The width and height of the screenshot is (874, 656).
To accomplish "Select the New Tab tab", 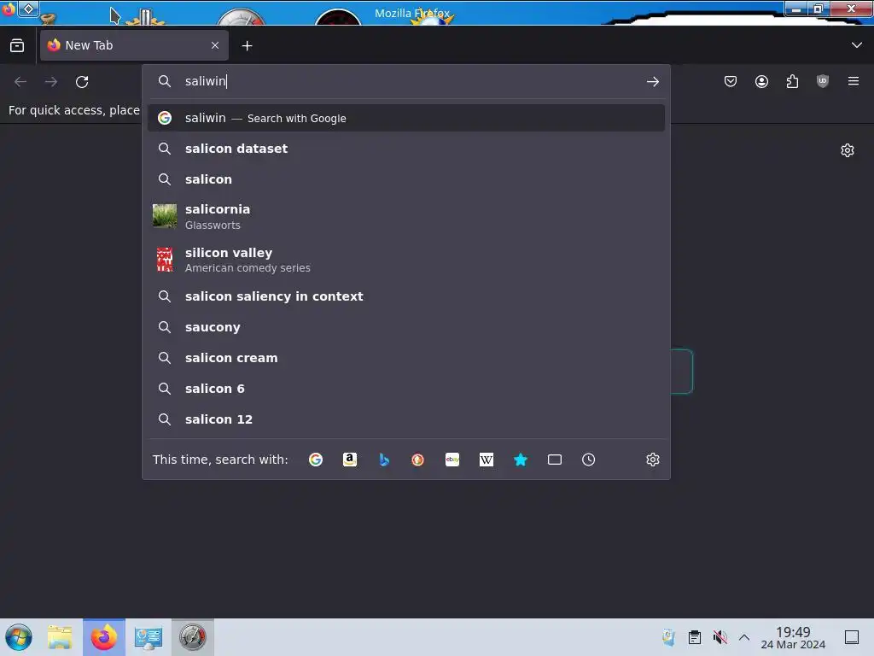I will point(134,45).
